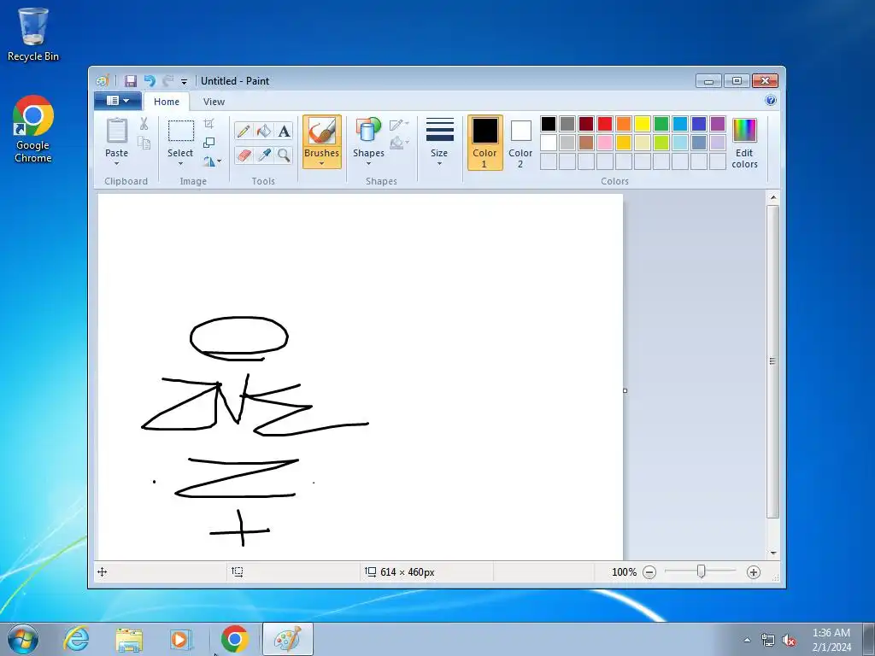Image resolution: width=875 pixels, height=656 pixels.
Task: Click the Save icon in title bar
Action: 130,81
